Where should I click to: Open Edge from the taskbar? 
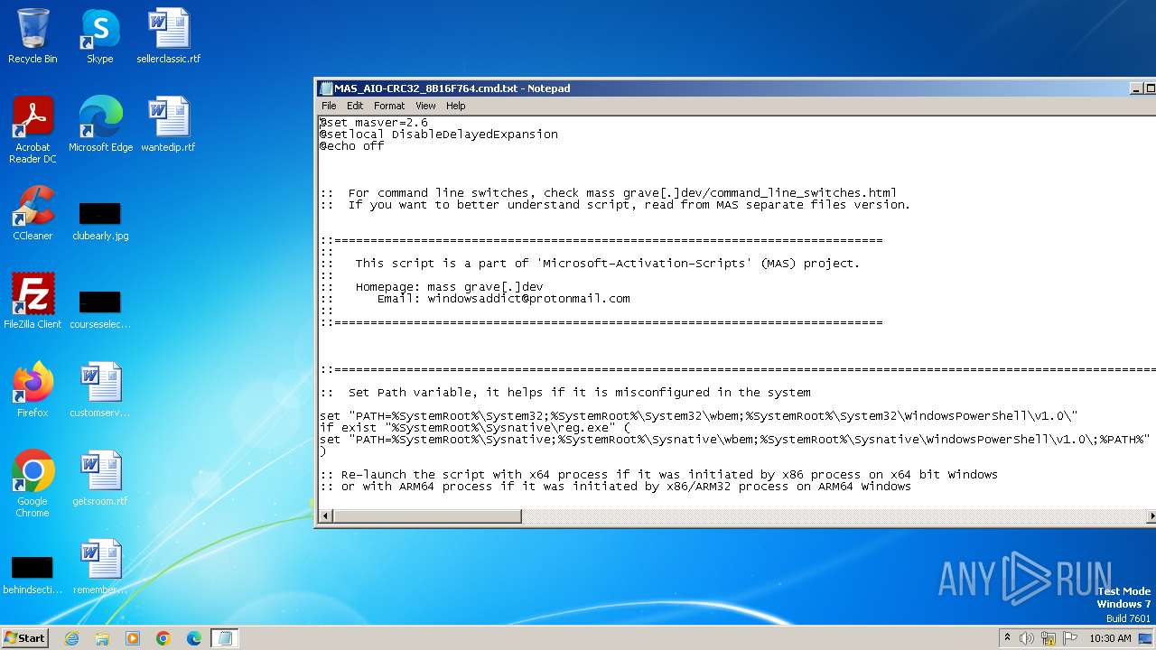click(x=194, y=638)
